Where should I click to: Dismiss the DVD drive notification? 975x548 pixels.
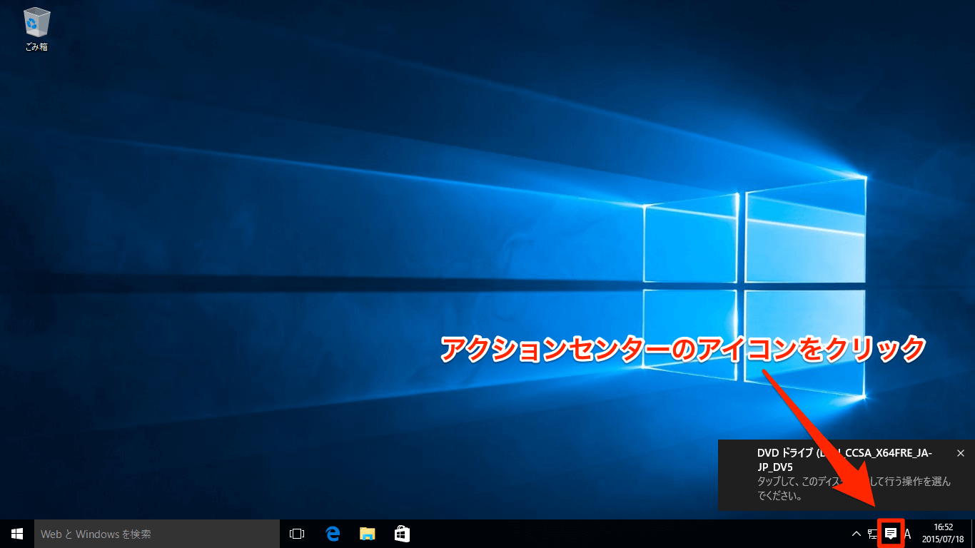(x=961, y=453)
